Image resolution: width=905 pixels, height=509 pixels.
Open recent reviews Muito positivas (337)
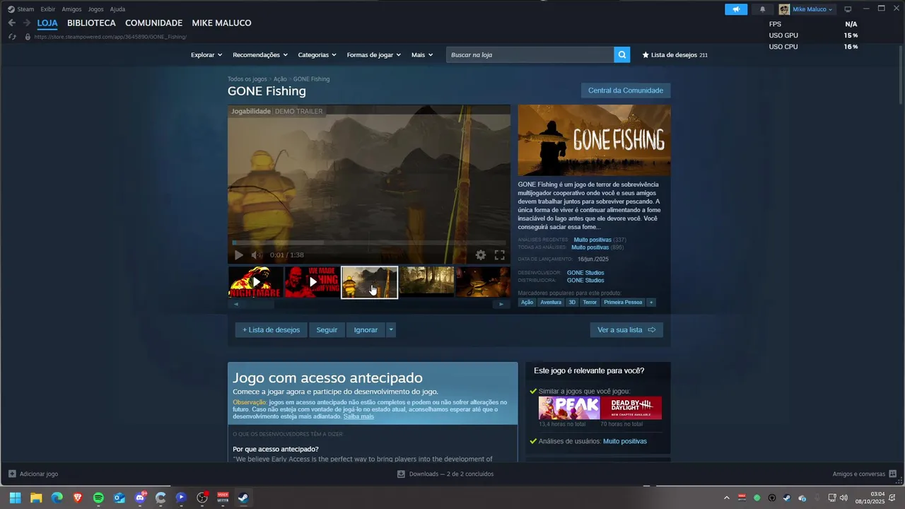(x=600, y=240)
